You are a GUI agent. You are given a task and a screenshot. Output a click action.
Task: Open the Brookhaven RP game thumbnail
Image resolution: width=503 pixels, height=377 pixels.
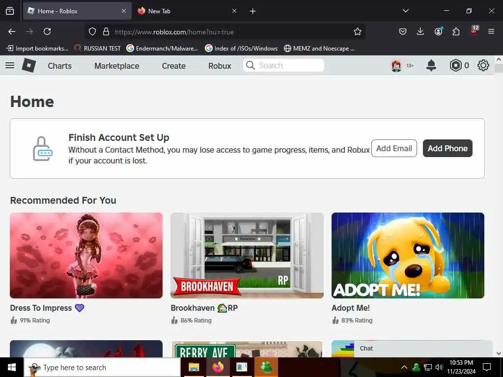click(x=247, y=255)
